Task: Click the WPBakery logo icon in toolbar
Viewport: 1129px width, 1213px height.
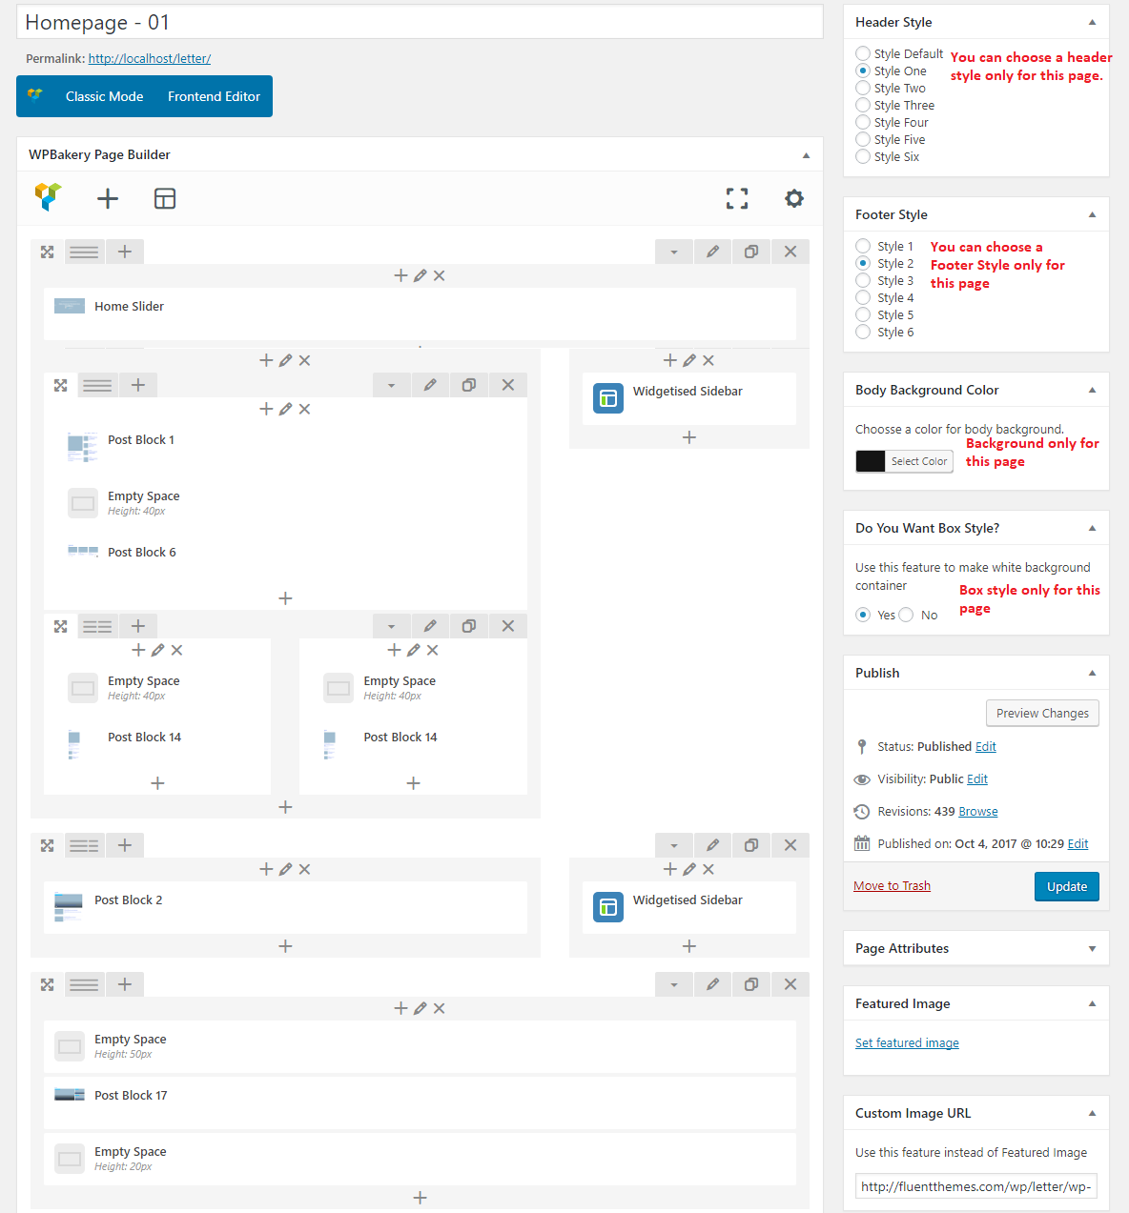Action: (x=48, y=196)
